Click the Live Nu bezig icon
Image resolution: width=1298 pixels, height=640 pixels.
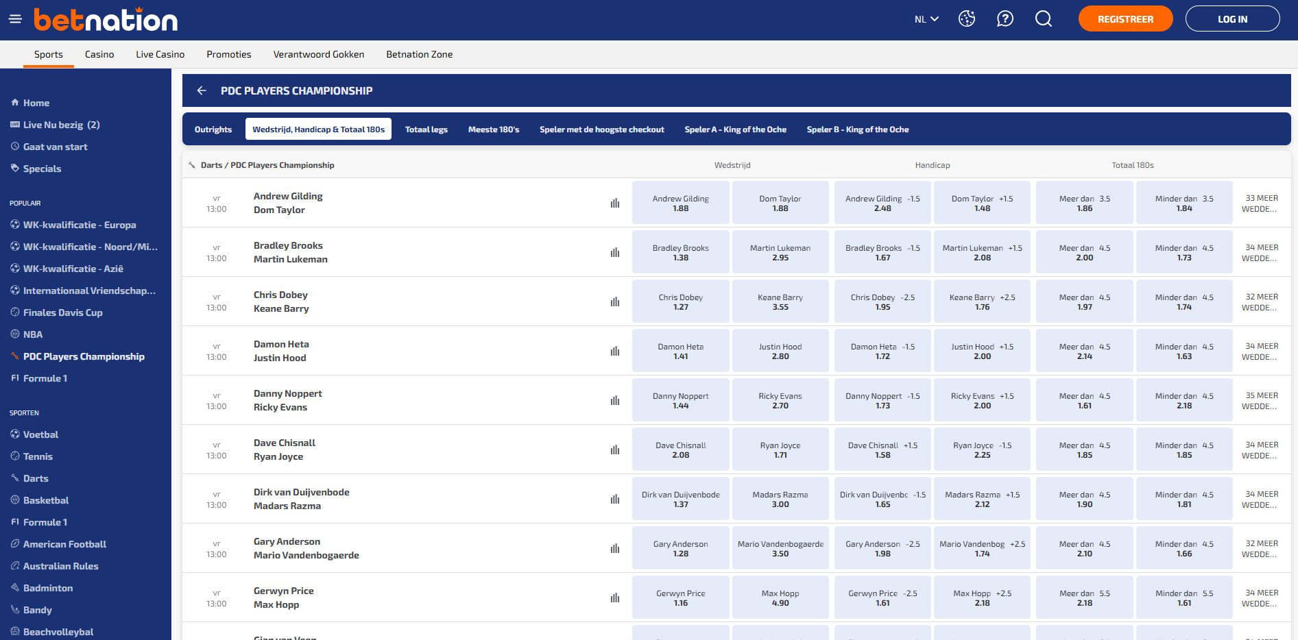coord(15,125)
